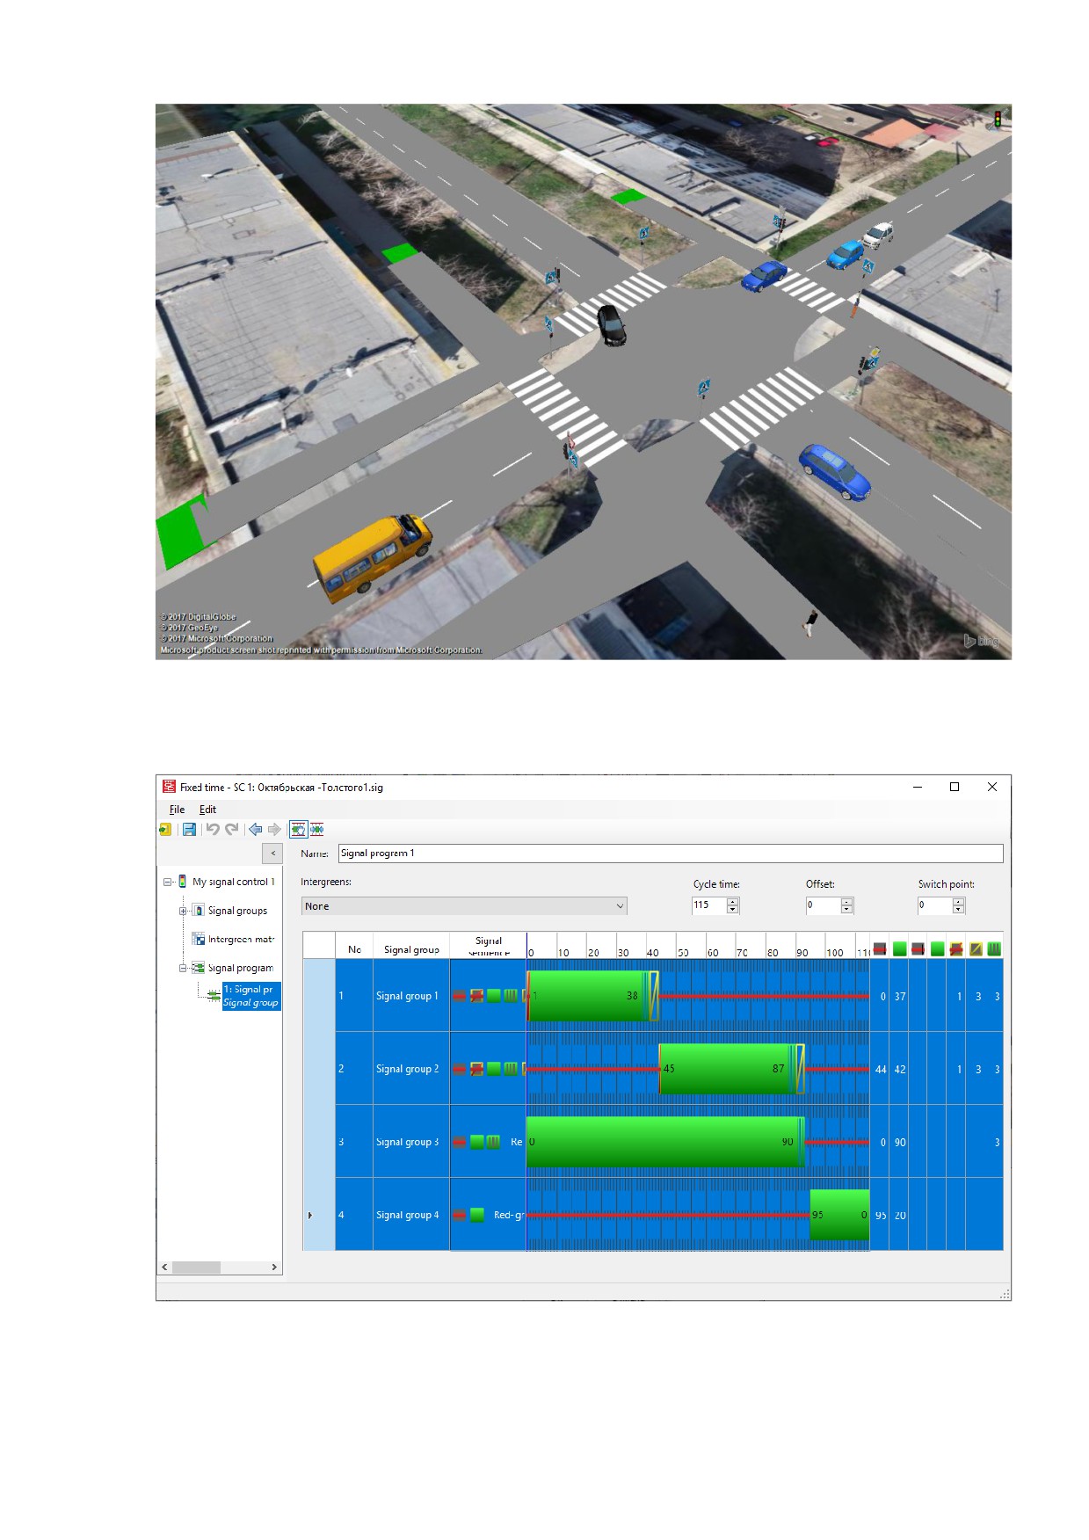Click Signal group 4 green sequence icon

pyautogui.click(x=477, y=1215)
